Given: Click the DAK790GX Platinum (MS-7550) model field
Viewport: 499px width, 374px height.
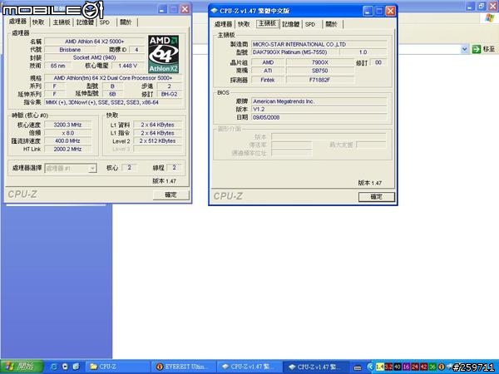Looking at the screenshot, I should click(x=294, y=52).
